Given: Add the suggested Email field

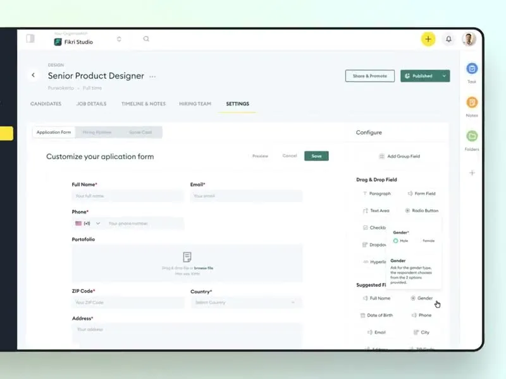Looking at the screenshot, I should coord(376,332).
